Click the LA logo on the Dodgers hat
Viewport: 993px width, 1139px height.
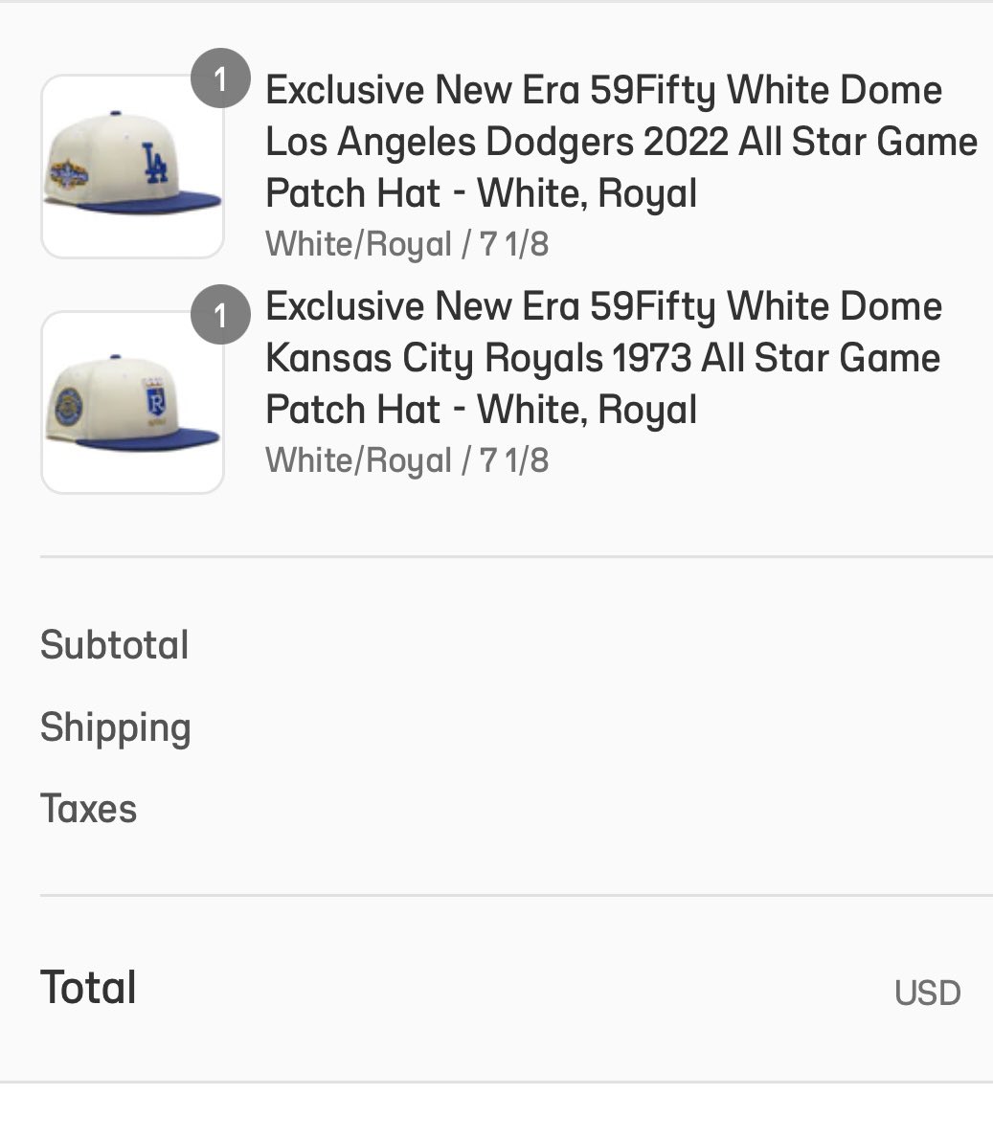[154, 163]
